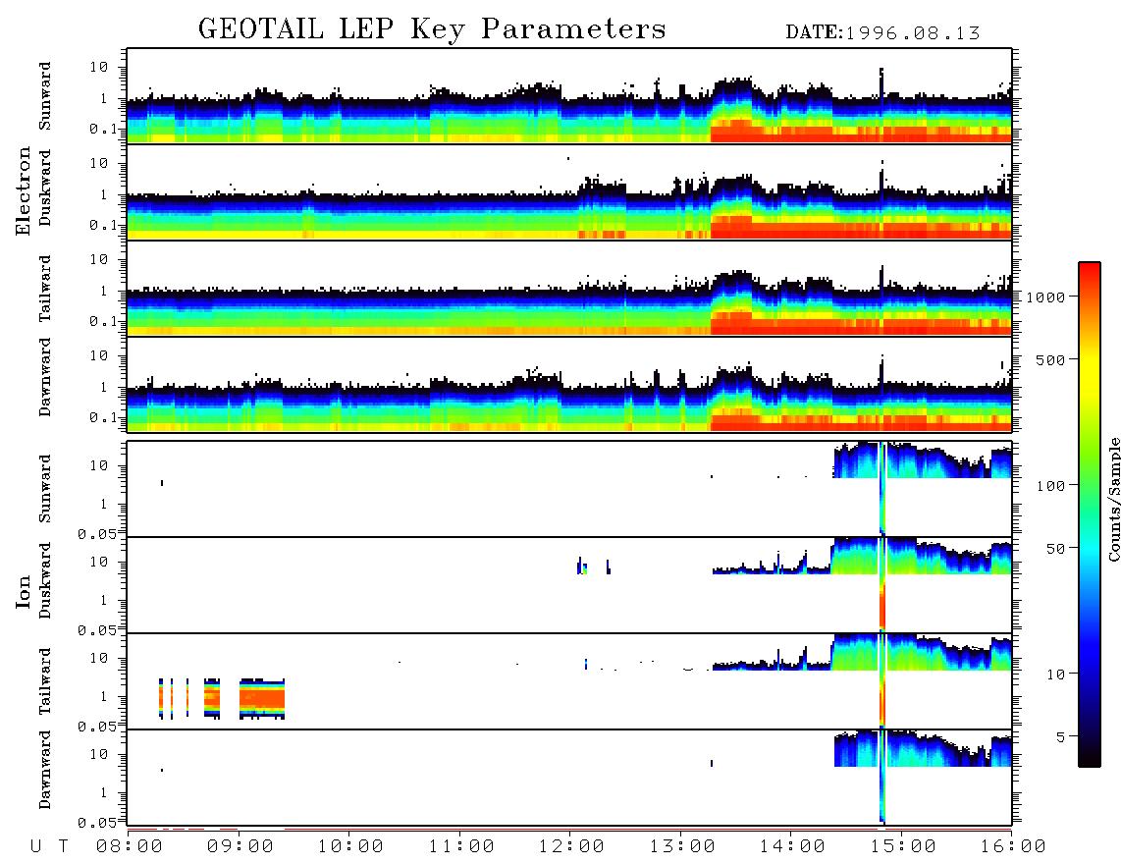Click the "Ion" group label
Viewport: 1121px width, 864px height.
(x=23, y=591)
